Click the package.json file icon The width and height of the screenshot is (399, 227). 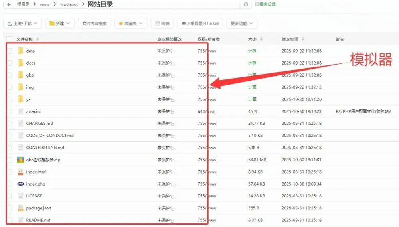pyautogui.click(x=21, y=208)
